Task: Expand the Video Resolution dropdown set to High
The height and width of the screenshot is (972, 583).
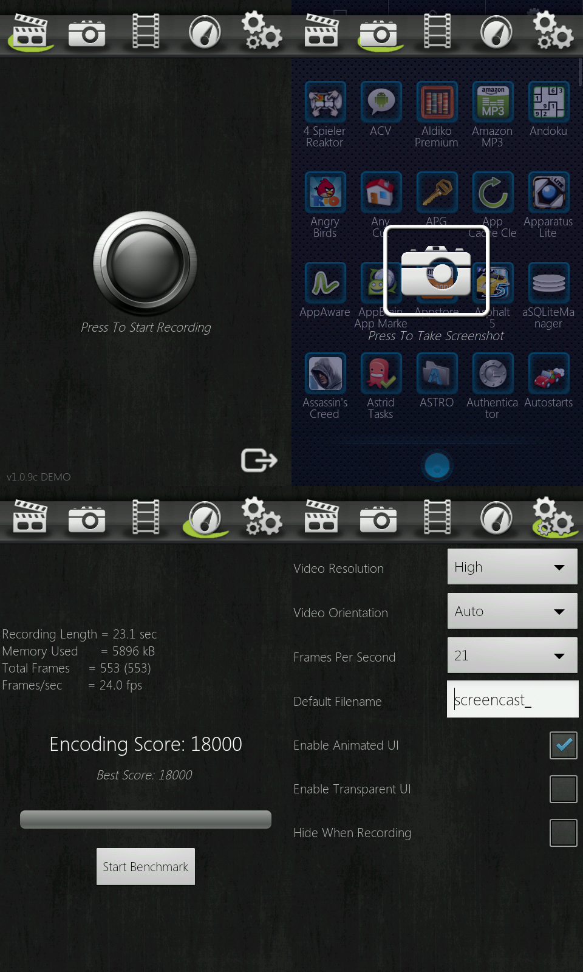Action: point(512,567)
